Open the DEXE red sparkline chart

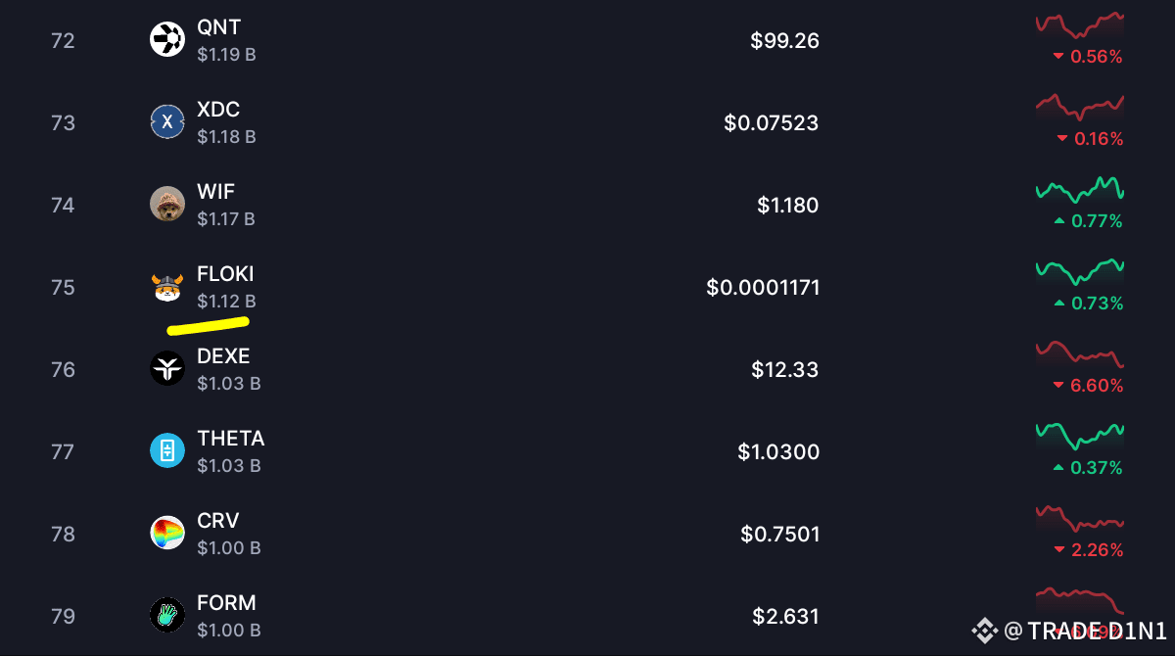coord(1080,353)
